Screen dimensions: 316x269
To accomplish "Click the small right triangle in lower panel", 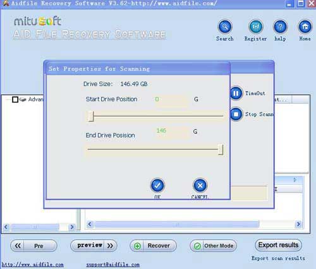I will pos(295,180).
